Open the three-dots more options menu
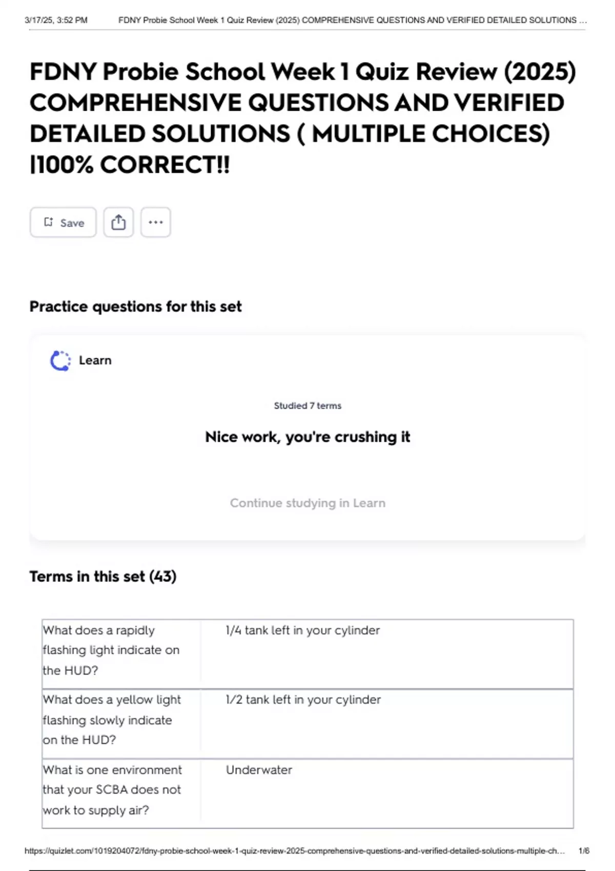The width and height of the screenshot is (615, 871). (x=156, y=222)
